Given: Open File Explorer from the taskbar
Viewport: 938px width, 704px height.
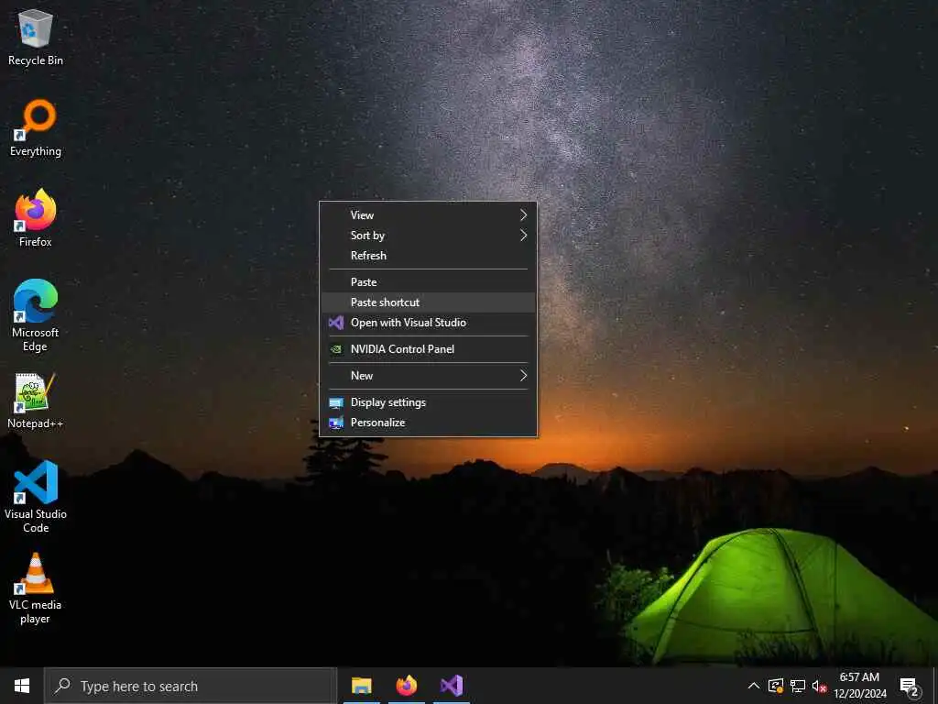Looking at the screenshot, I should [x=361, y=686].
